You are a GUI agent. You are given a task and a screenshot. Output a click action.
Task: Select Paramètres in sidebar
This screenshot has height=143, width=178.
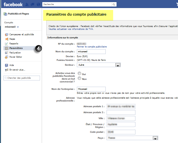(16, 48)
